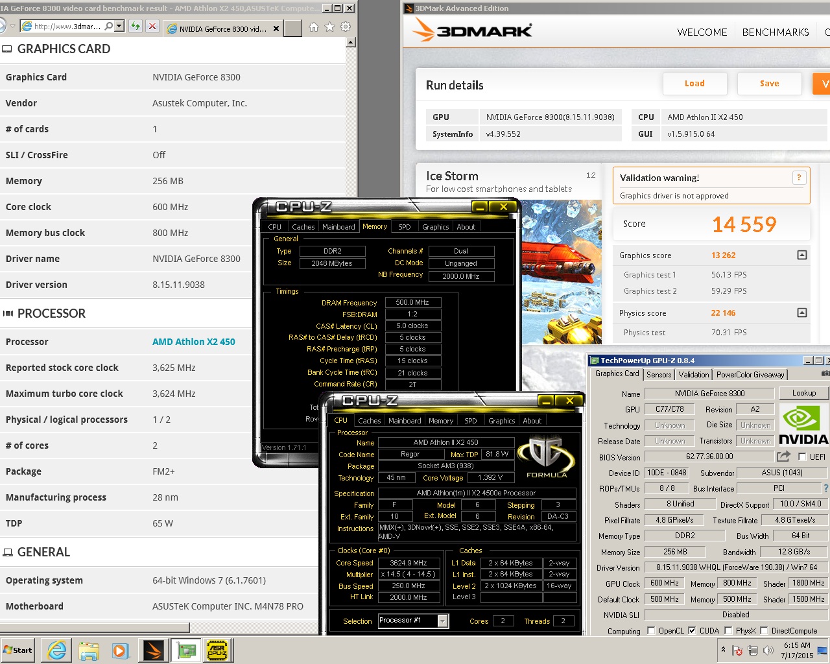Click monitor icon beside the taskbar clock
Image resolution: width=830 pixels, height=664 pixels.
coord(823,650)
